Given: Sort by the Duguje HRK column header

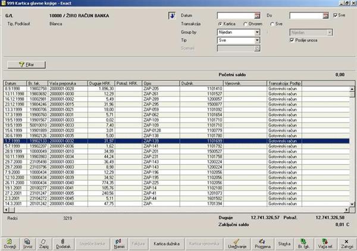Looking at the screenshot, I should (x=100, y=84).
